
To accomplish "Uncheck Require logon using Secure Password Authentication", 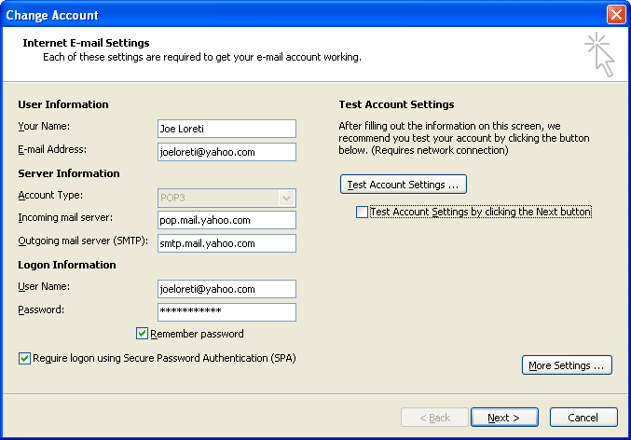I will (24, 357).
